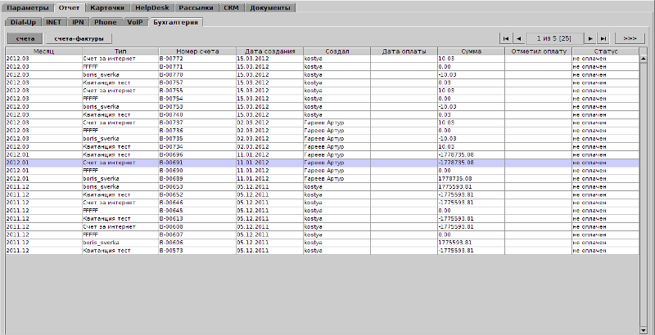This screenshot has height=335, width=655.
Task: Select the Dial-Up sub-tab
Action: point(22,21)
